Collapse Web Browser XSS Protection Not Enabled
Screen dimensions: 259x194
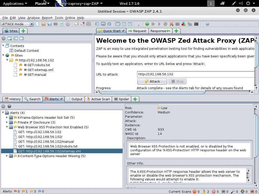pyautogui.click(x=7, y=127)
